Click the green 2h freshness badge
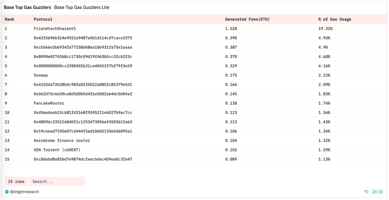This screenshot has width=389, height=200. pyautogui.click(x=377, y=192)
